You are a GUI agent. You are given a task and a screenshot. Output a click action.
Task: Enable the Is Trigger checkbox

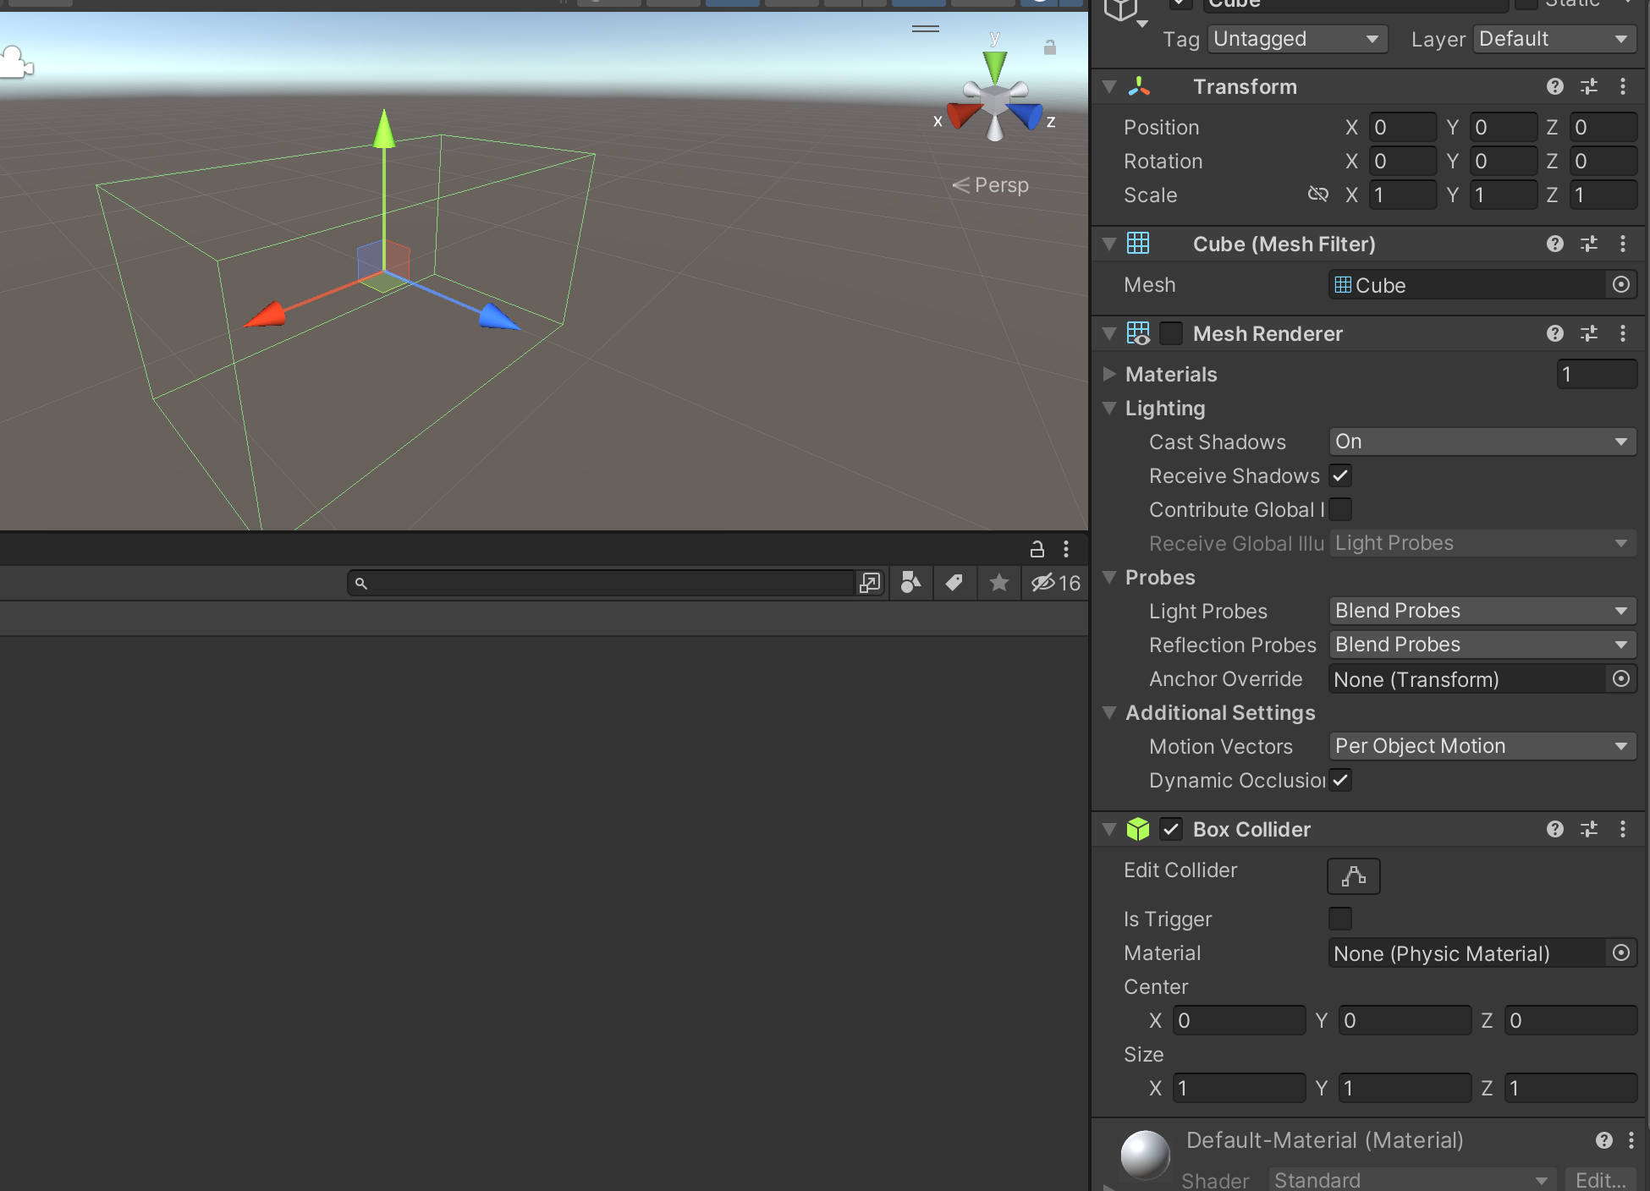point(1339,919)
